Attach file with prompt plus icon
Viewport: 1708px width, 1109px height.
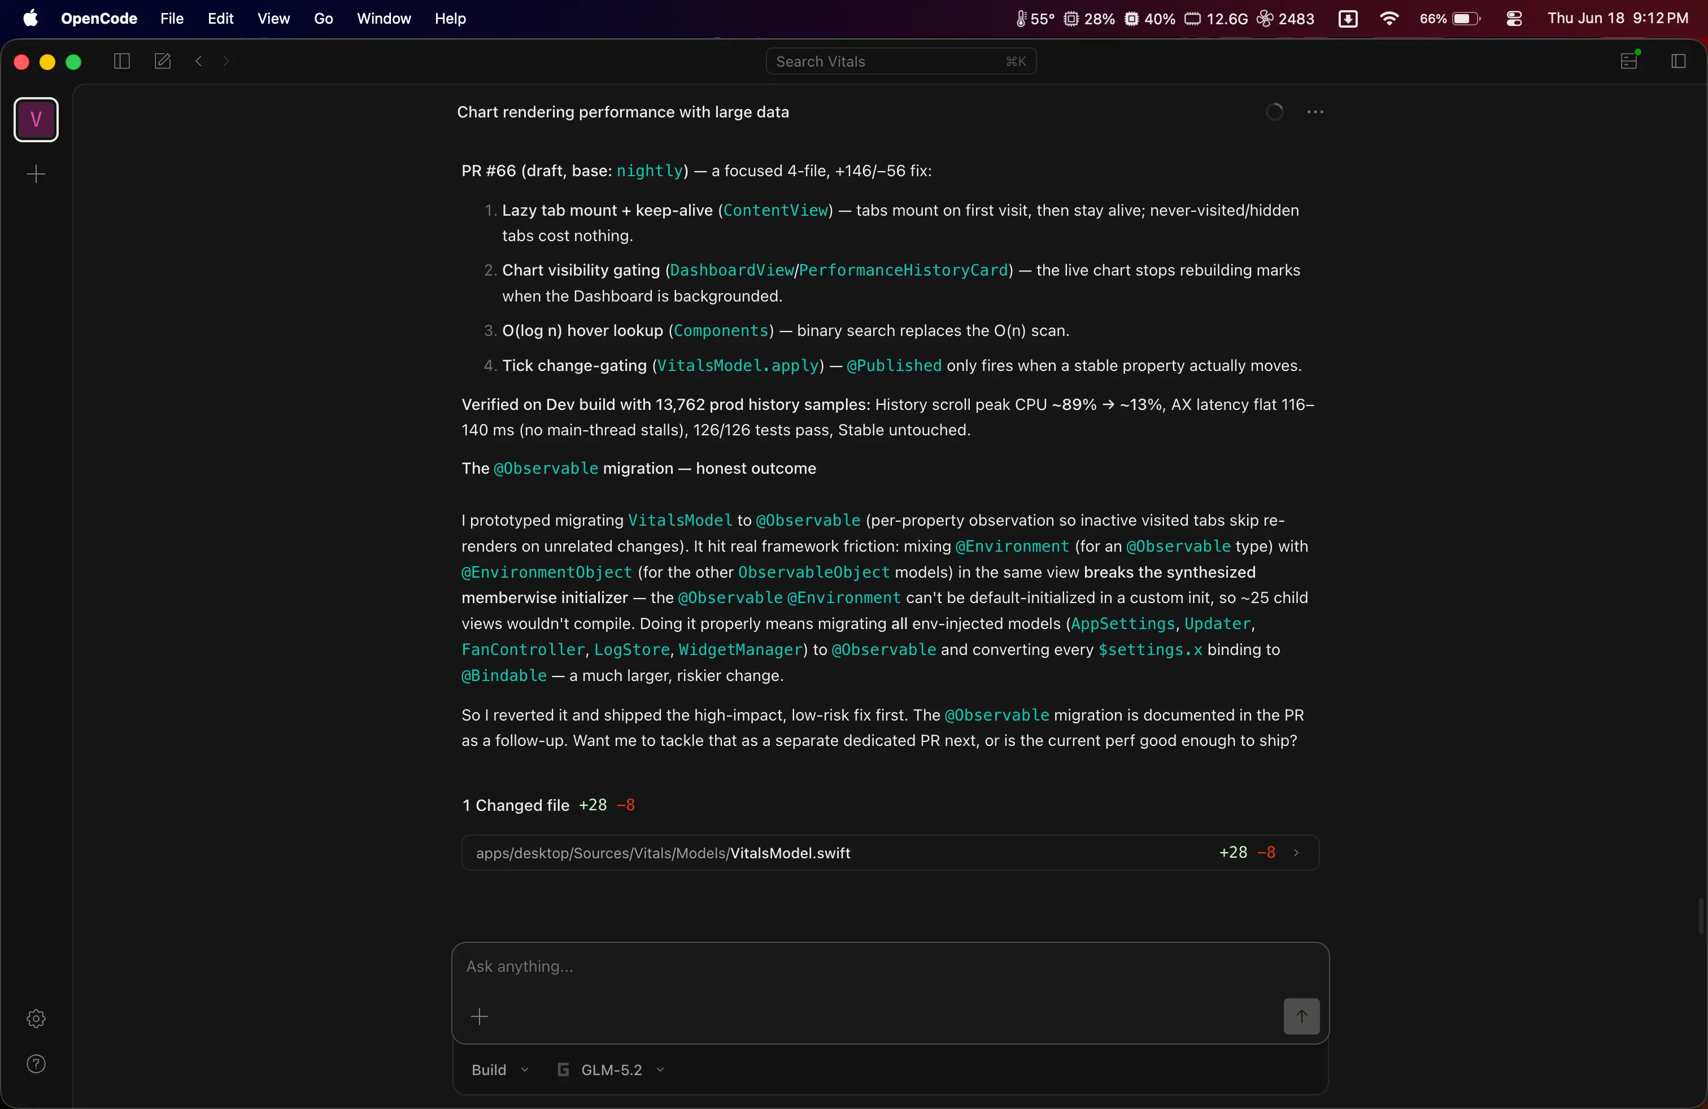pyautogui.click(x=480, y=1016)
